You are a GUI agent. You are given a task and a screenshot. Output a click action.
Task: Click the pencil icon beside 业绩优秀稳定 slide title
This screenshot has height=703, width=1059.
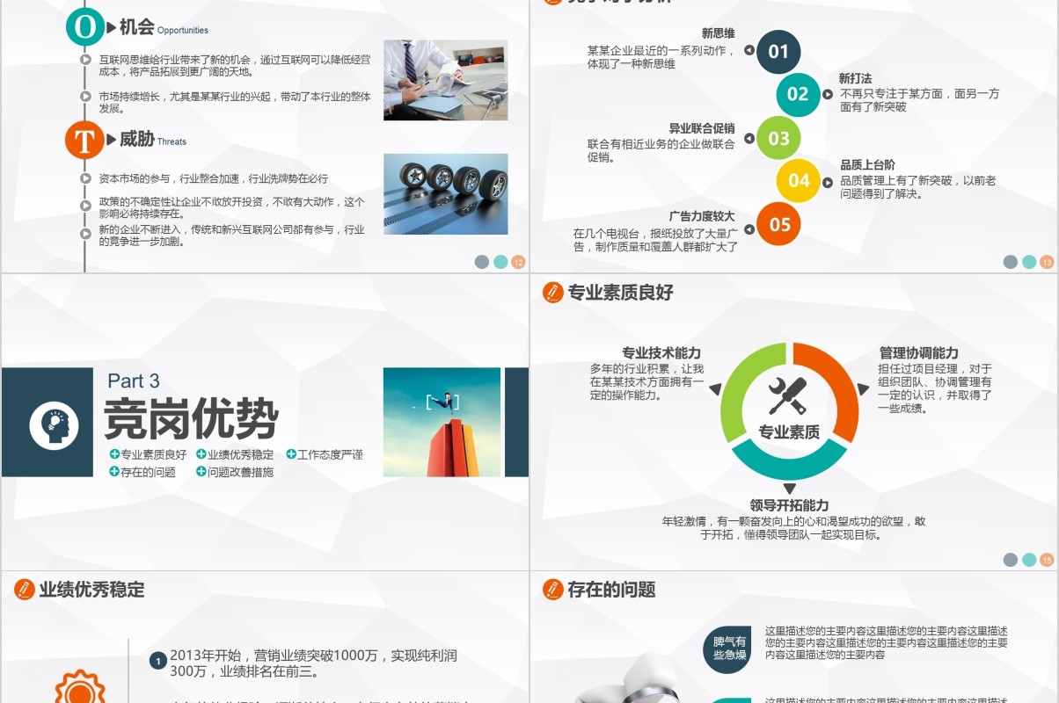click(x=25, y=590)
